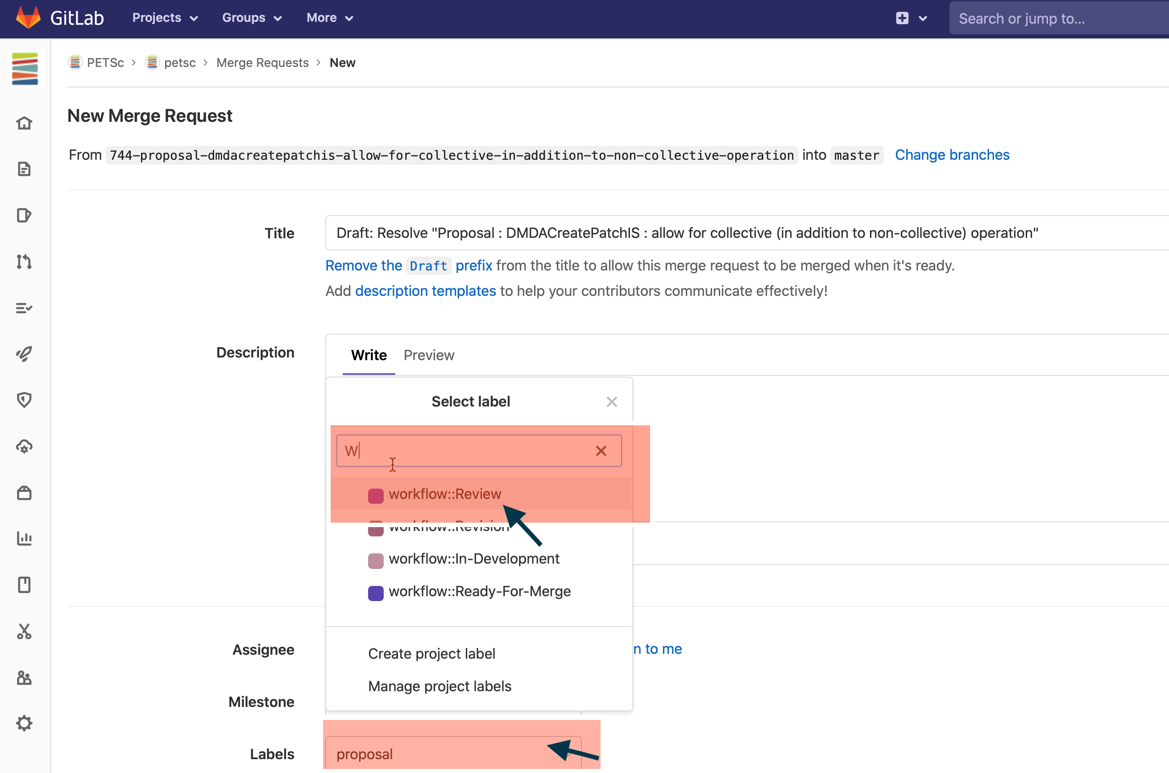Open the Groups menu
The image size is (1169, 773).
point(252,18)
